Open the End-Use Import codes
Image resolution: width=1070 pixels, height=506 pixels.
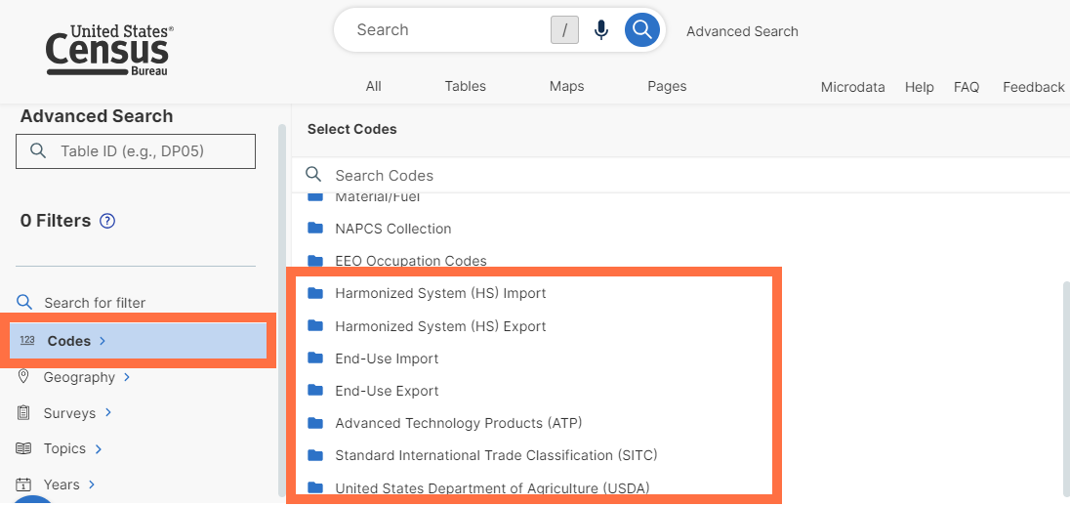point(387,358)
